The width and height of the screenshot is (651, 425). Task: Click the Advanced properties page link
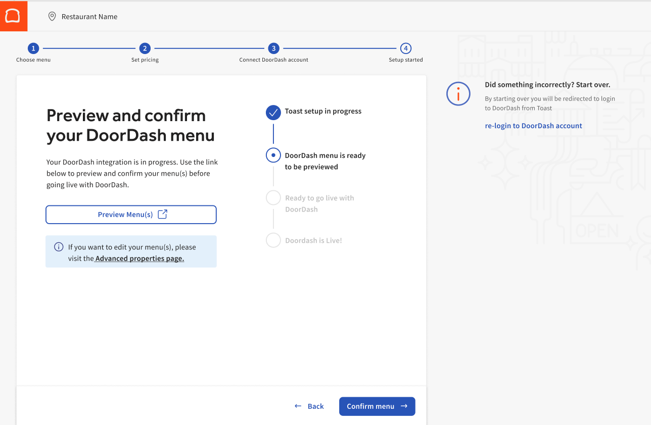tap(139, 258)
